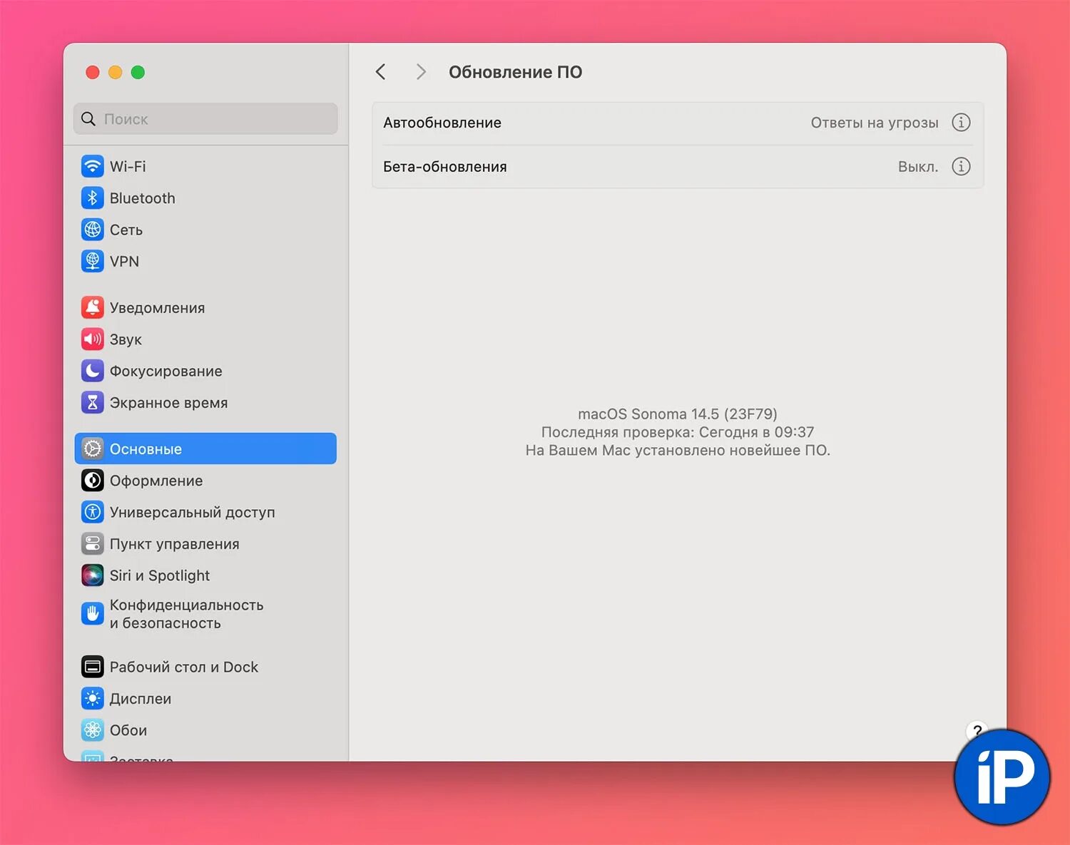Select the Wi-Fi sidebar label

click(128, 166)
